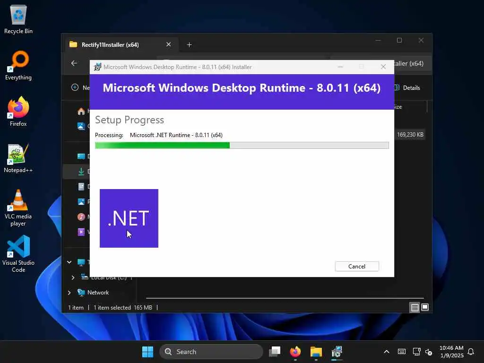Screen dimensions: 484x363
Task: Go back in File Explorer
Action: click(74, 63)
